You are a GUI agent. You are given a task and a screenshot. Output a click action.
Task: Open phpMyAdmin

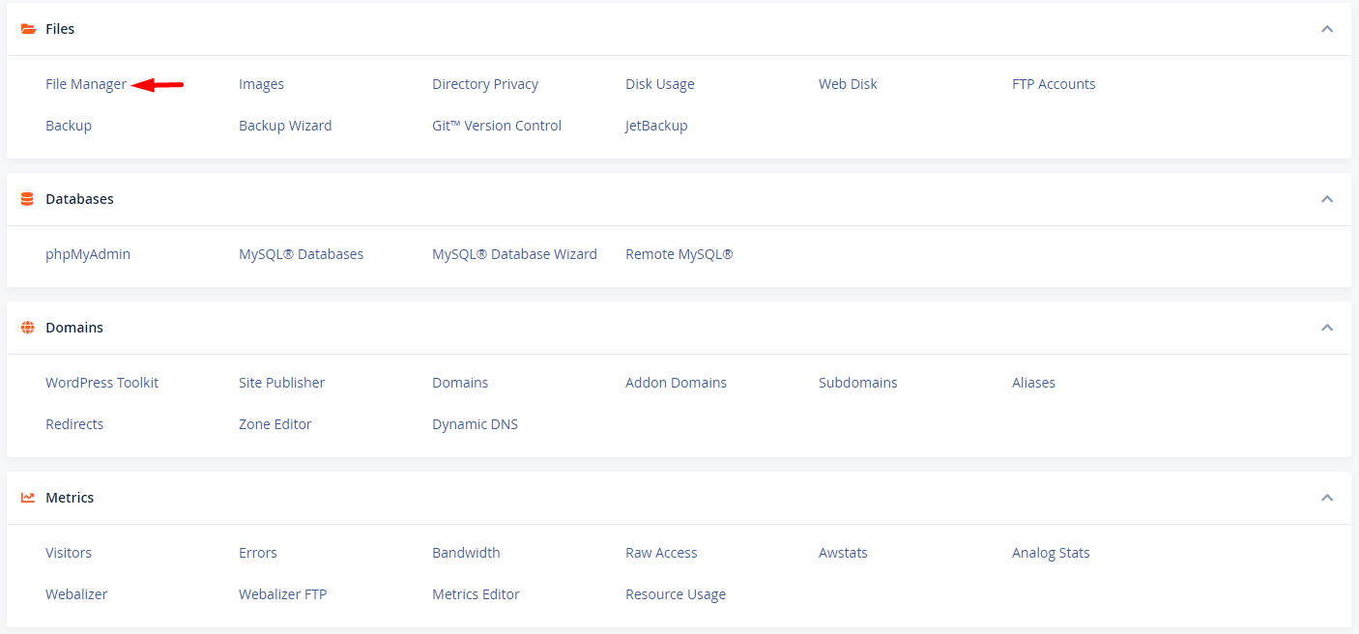88,254
